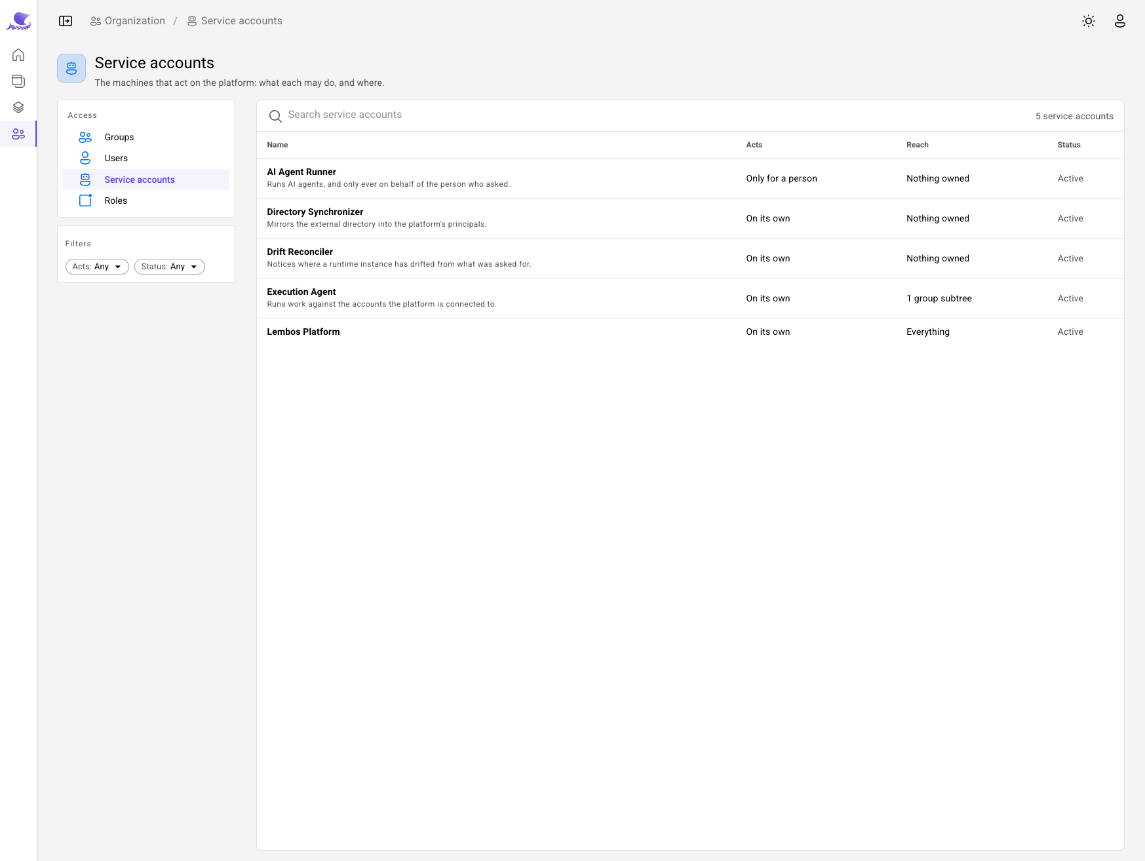Click '5 service accounts' count text
Screen dimensions: 1145x861
[1074, 116]
